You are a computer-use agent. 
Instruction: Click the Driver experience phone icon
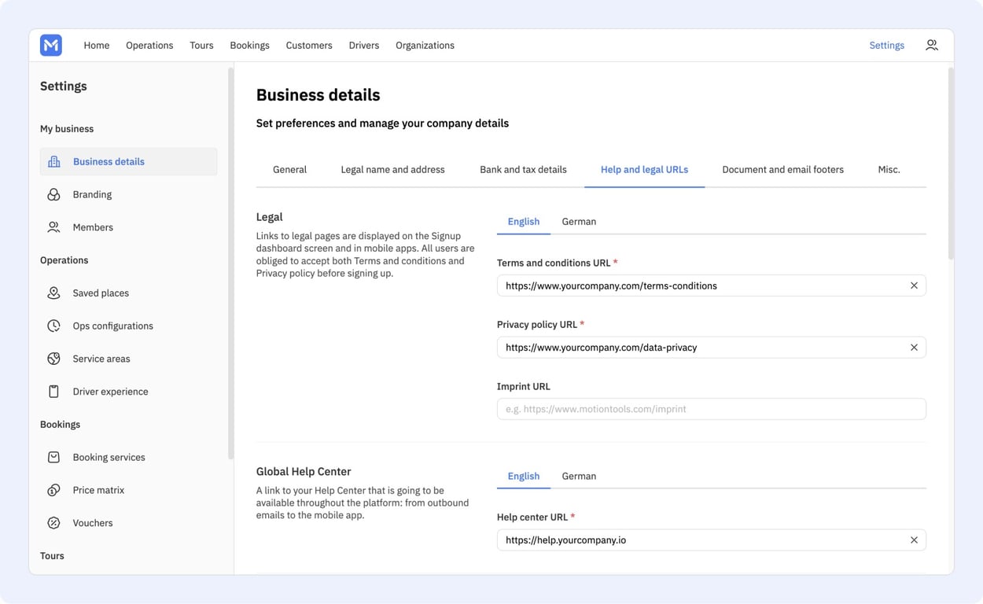point(53,392)
